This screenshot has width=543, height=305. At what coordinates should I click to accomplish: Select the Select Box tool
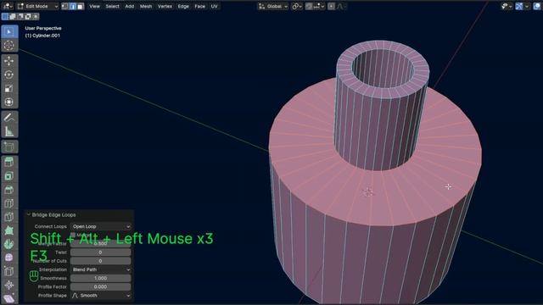click(x=9, y=31)
